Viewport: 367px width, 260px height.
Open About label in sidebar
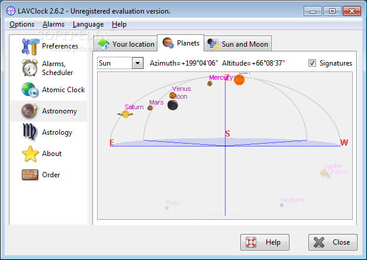pos(51,154)
